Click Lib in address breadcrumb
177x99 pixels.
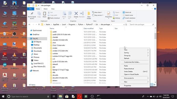(97, 24)
